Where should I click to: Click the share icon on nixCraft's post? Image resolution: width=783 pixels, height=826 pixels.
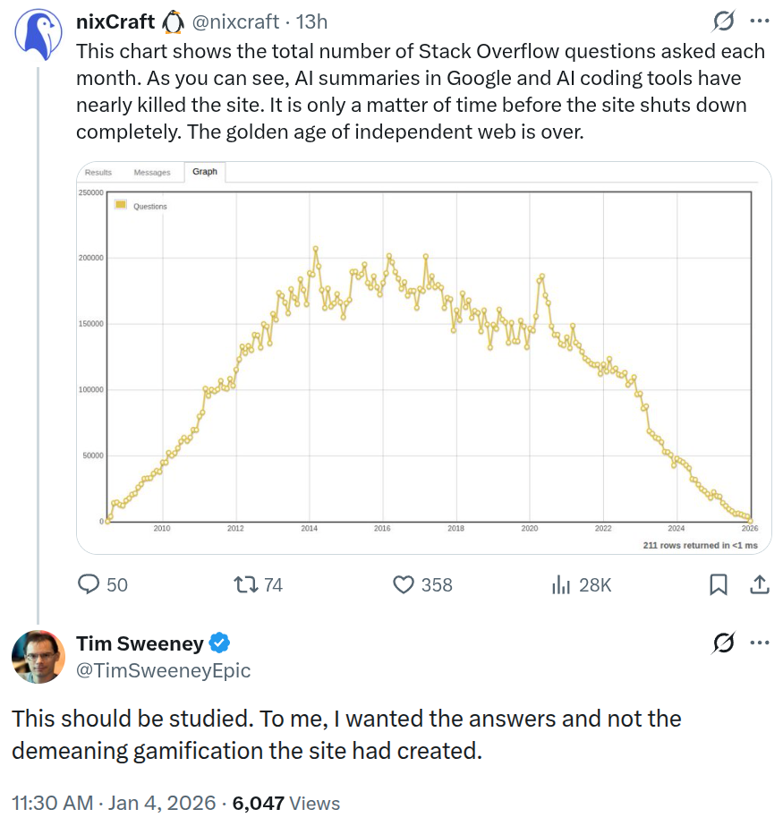click(x=759, y=584)
